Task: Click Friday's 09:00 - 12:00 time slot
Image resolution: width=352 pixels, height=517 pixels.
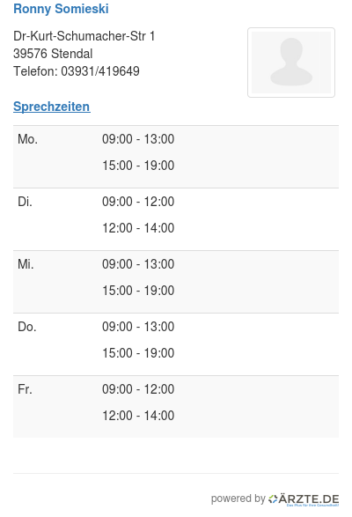Action: point(138,389)
